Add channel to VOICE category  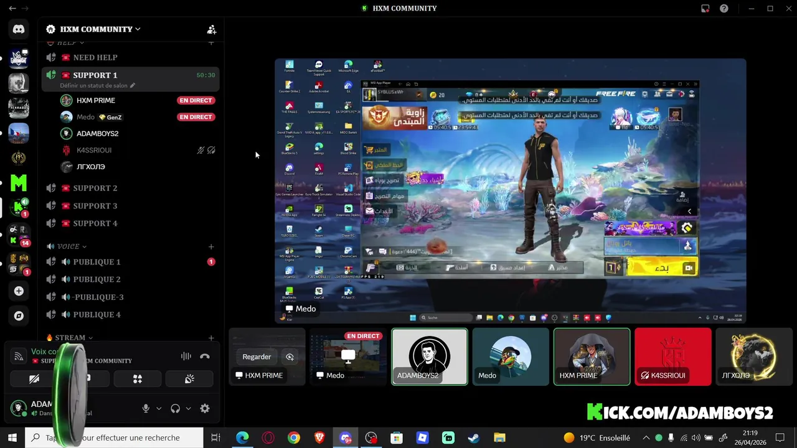211,247
